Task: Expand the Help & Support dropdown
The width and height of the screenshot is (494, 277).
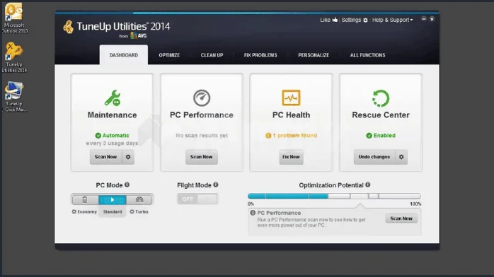Action: [x=392, y=20]
